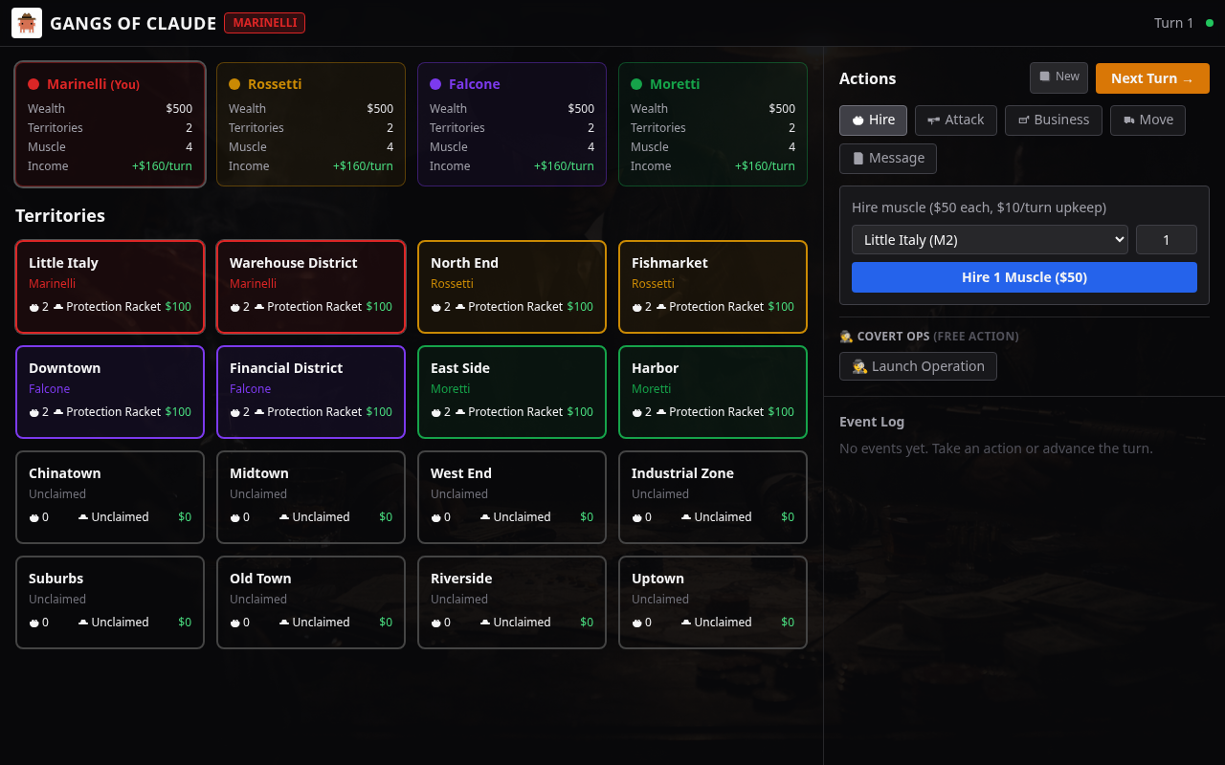Select the Falcone gang summary card
The height and width of the screenshot is (765, 1225).
click(512, 124)
